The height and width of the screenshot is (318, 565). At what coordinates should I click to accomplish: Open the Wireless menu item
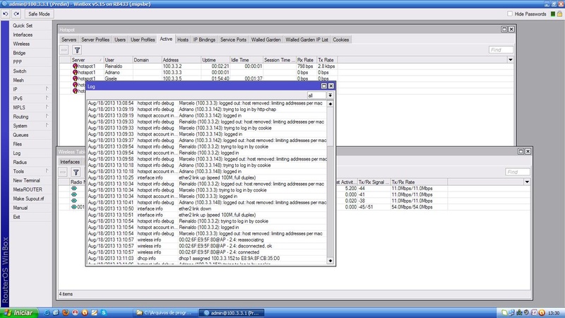point(21,44)
